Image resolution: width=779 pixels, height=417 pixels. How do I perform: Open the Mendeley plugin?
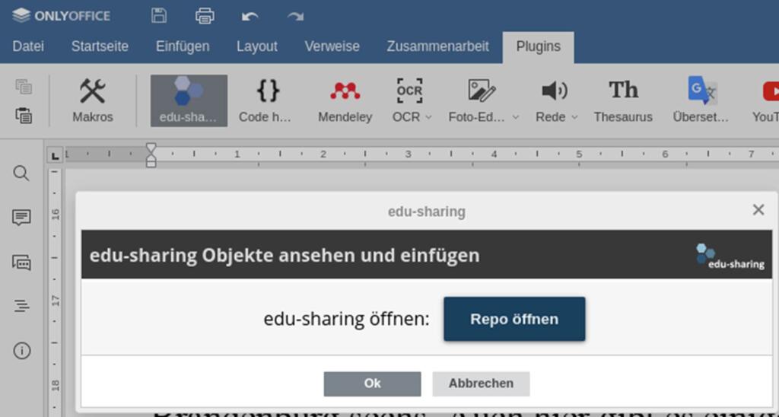pyautogui.click(x=345, y=101)
